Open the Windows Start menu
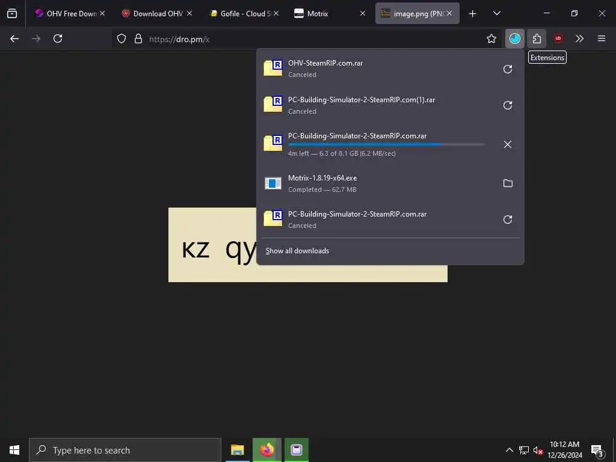The image size is (616, 462). click(14, 450)
